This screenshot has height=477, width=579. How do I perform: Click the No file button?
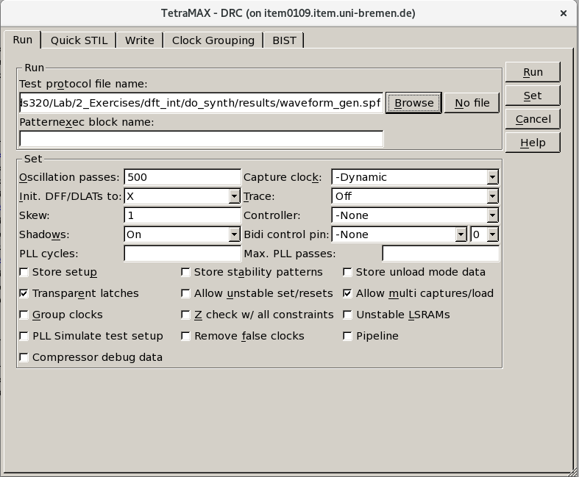[x=472, y=103]
